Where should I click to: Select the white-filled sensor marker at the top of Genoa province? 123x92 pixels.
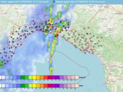coord(59,19)
